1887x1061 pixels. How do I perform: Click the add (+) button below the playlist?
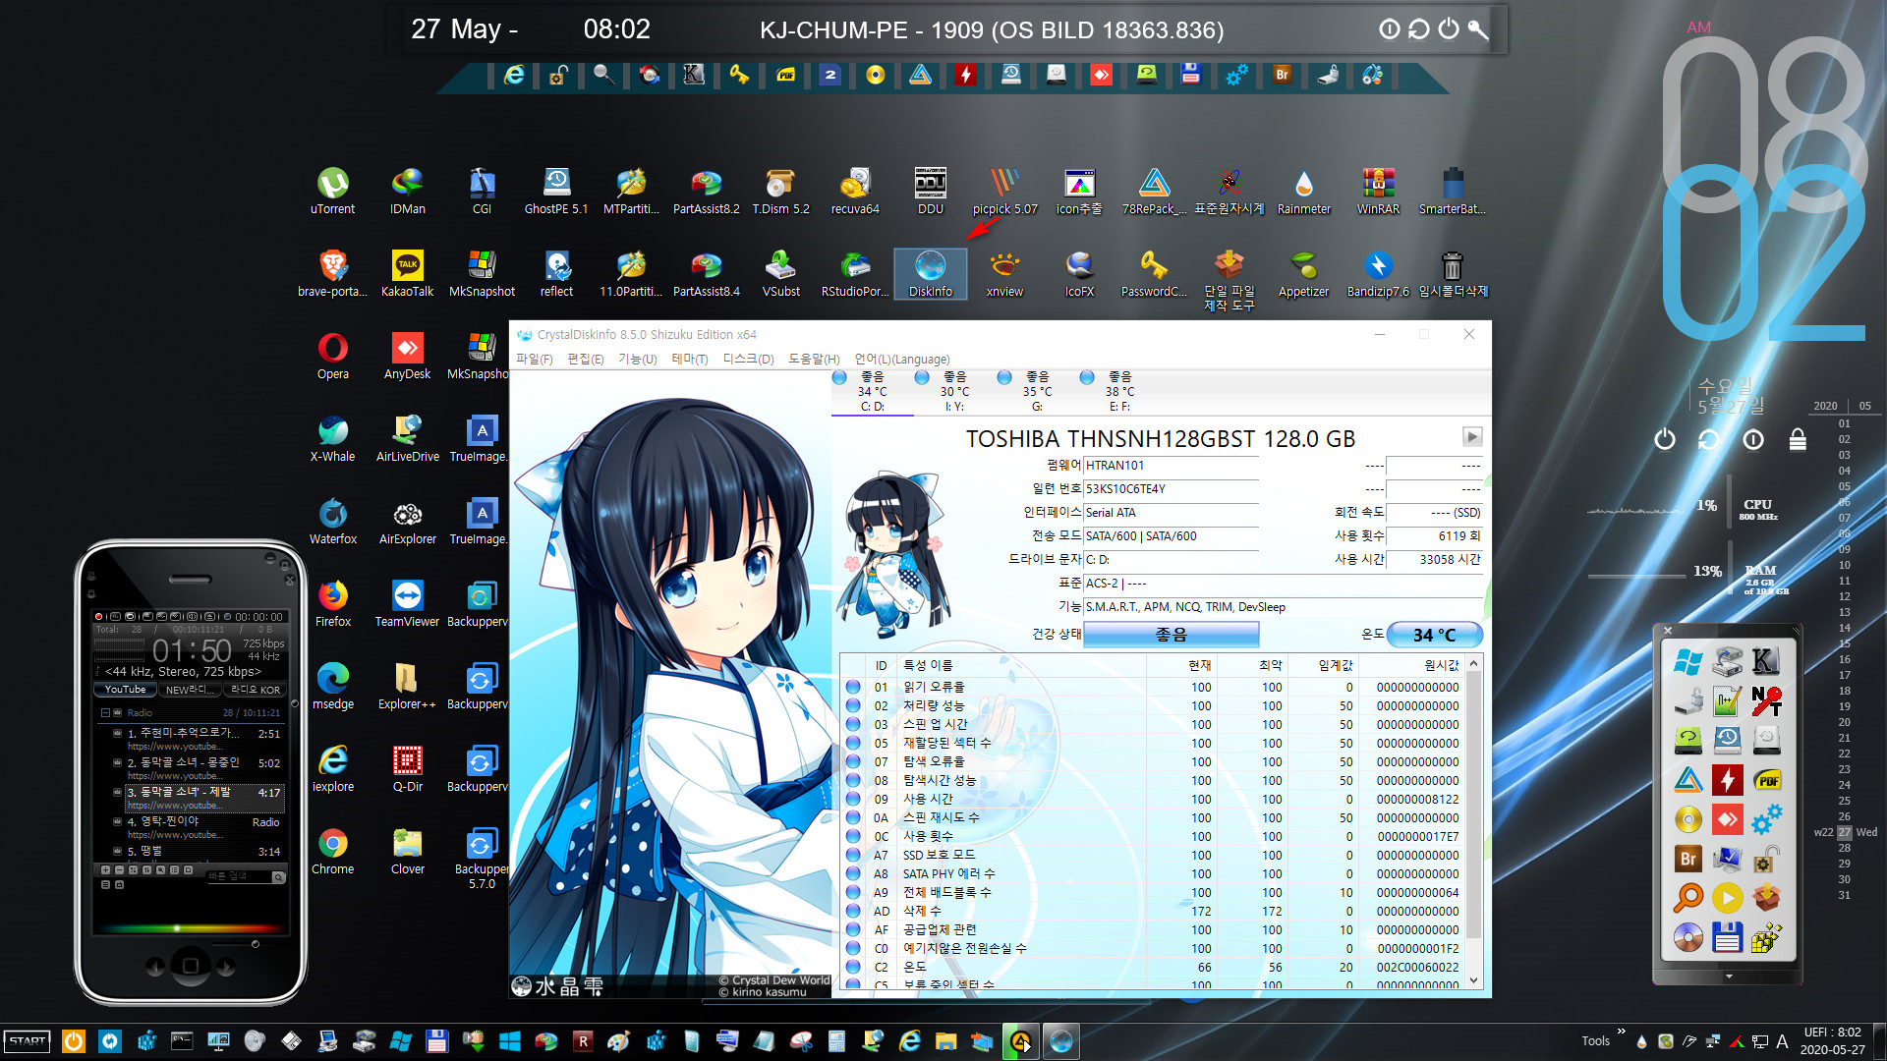click(106, 870)
